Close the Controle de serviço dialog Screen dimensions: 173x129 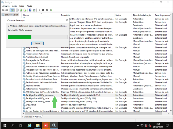tap(67, 20)
